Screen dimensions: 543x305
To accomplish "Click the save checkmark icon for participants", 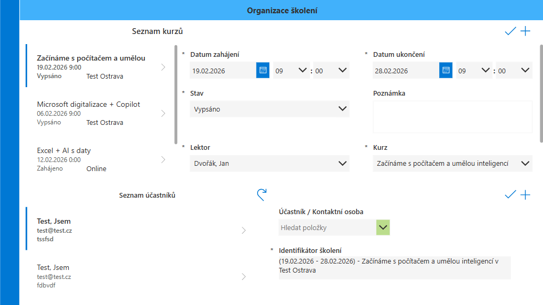I will [x=510, y=195].
